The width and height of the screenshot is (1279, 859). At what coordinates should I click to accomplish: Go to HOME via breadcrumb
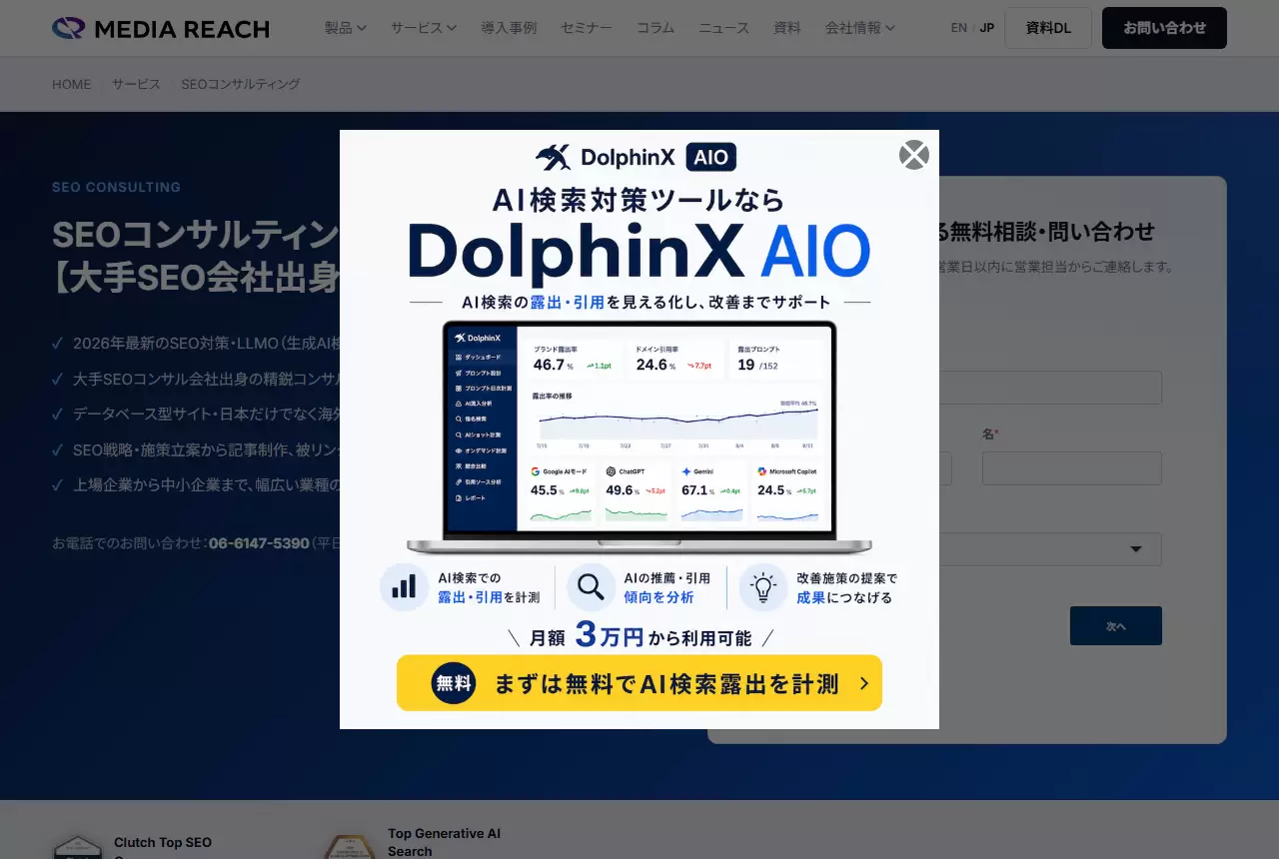pos(72,84)
